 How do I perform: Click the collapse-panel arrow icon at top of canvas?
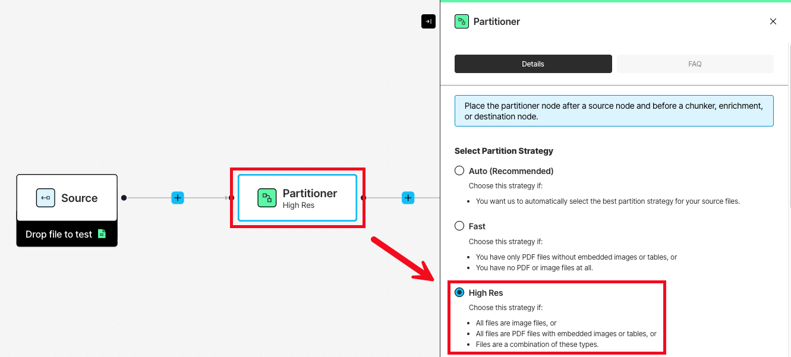428,21
